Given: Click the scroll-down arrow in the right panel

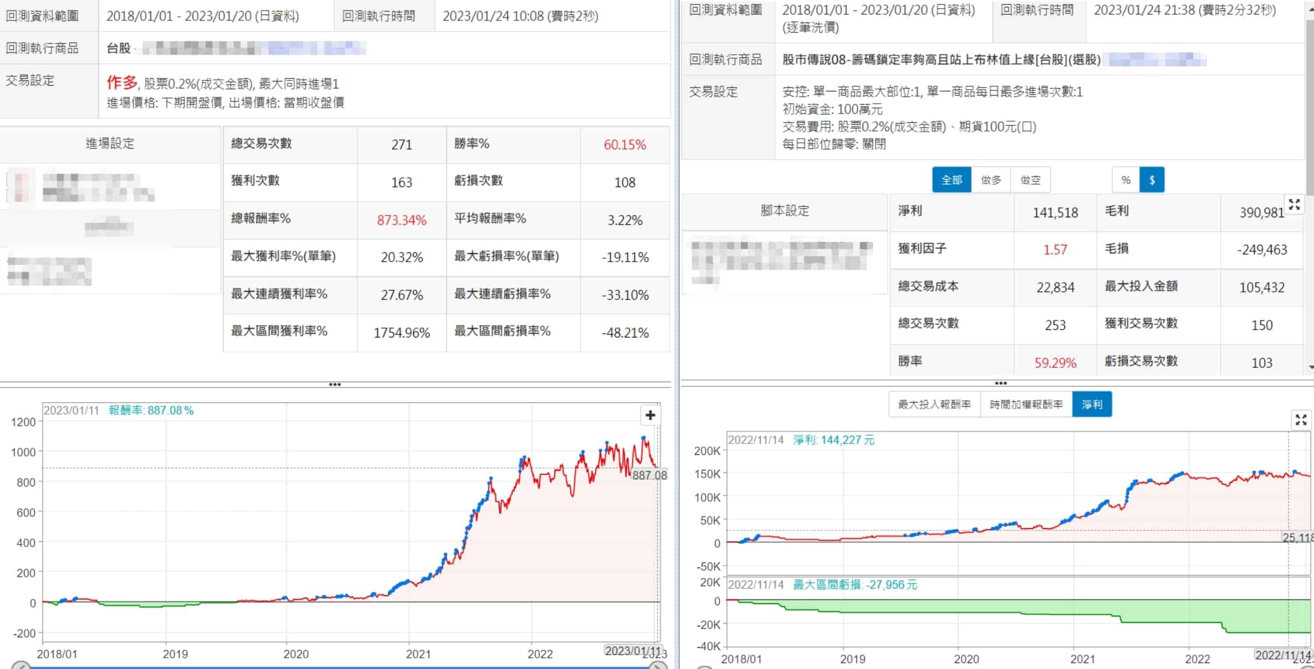Looking at the screenshot, I should point(1311,367).
